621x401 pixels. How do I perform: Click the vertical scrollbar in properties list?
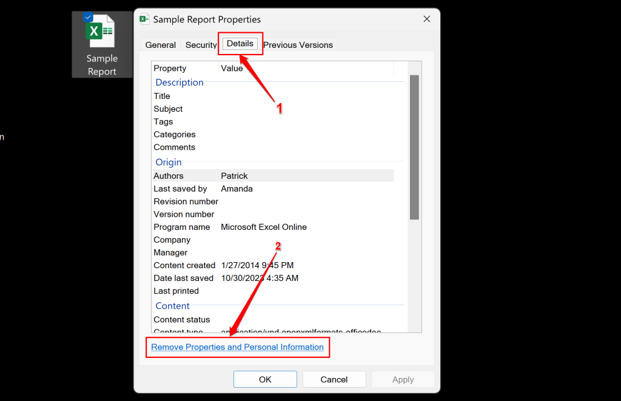pyautogui.click(x=415, y=146)
